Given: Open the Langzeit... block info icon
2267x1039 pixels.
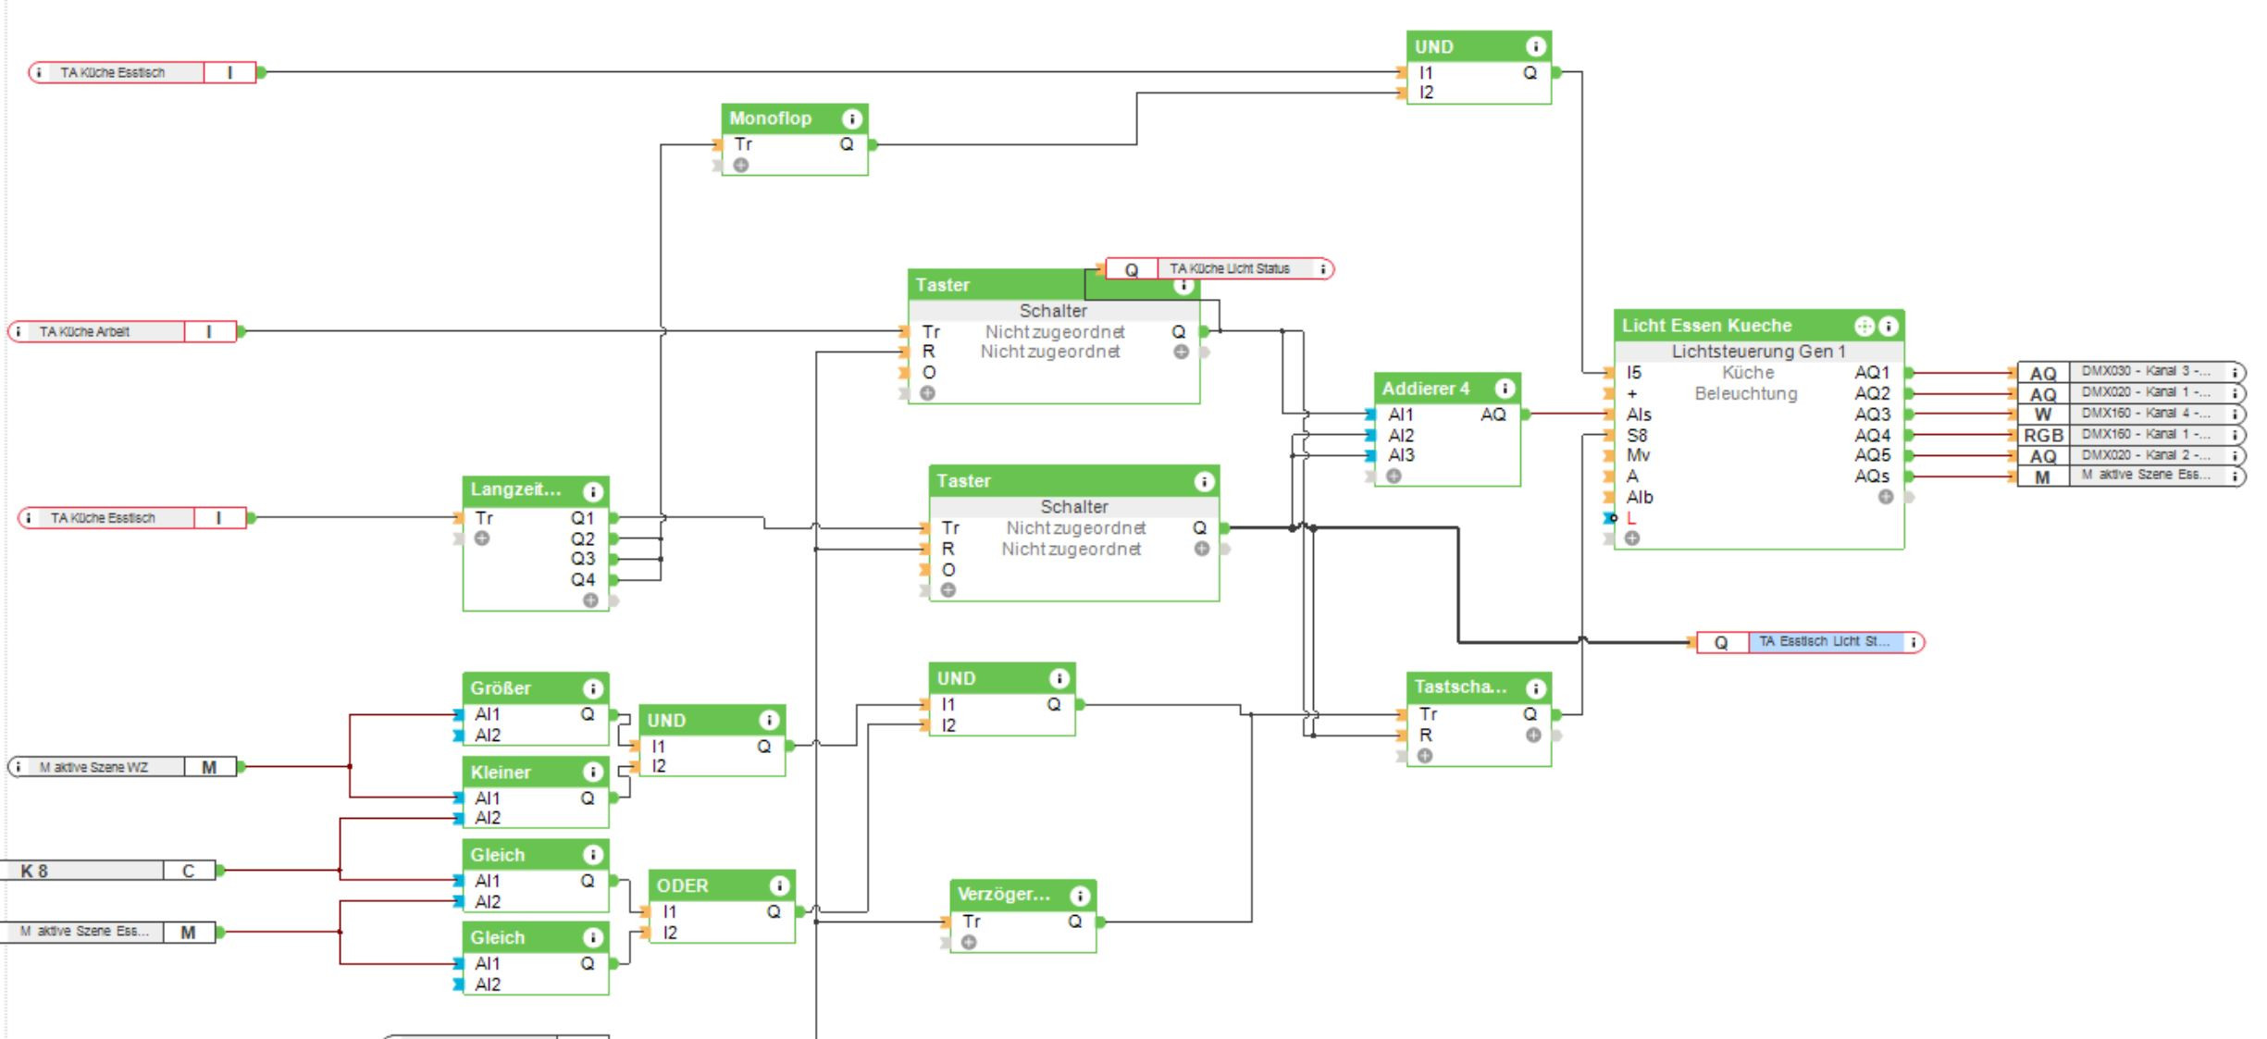Looking at the screenshot, I should click(592, 491).
